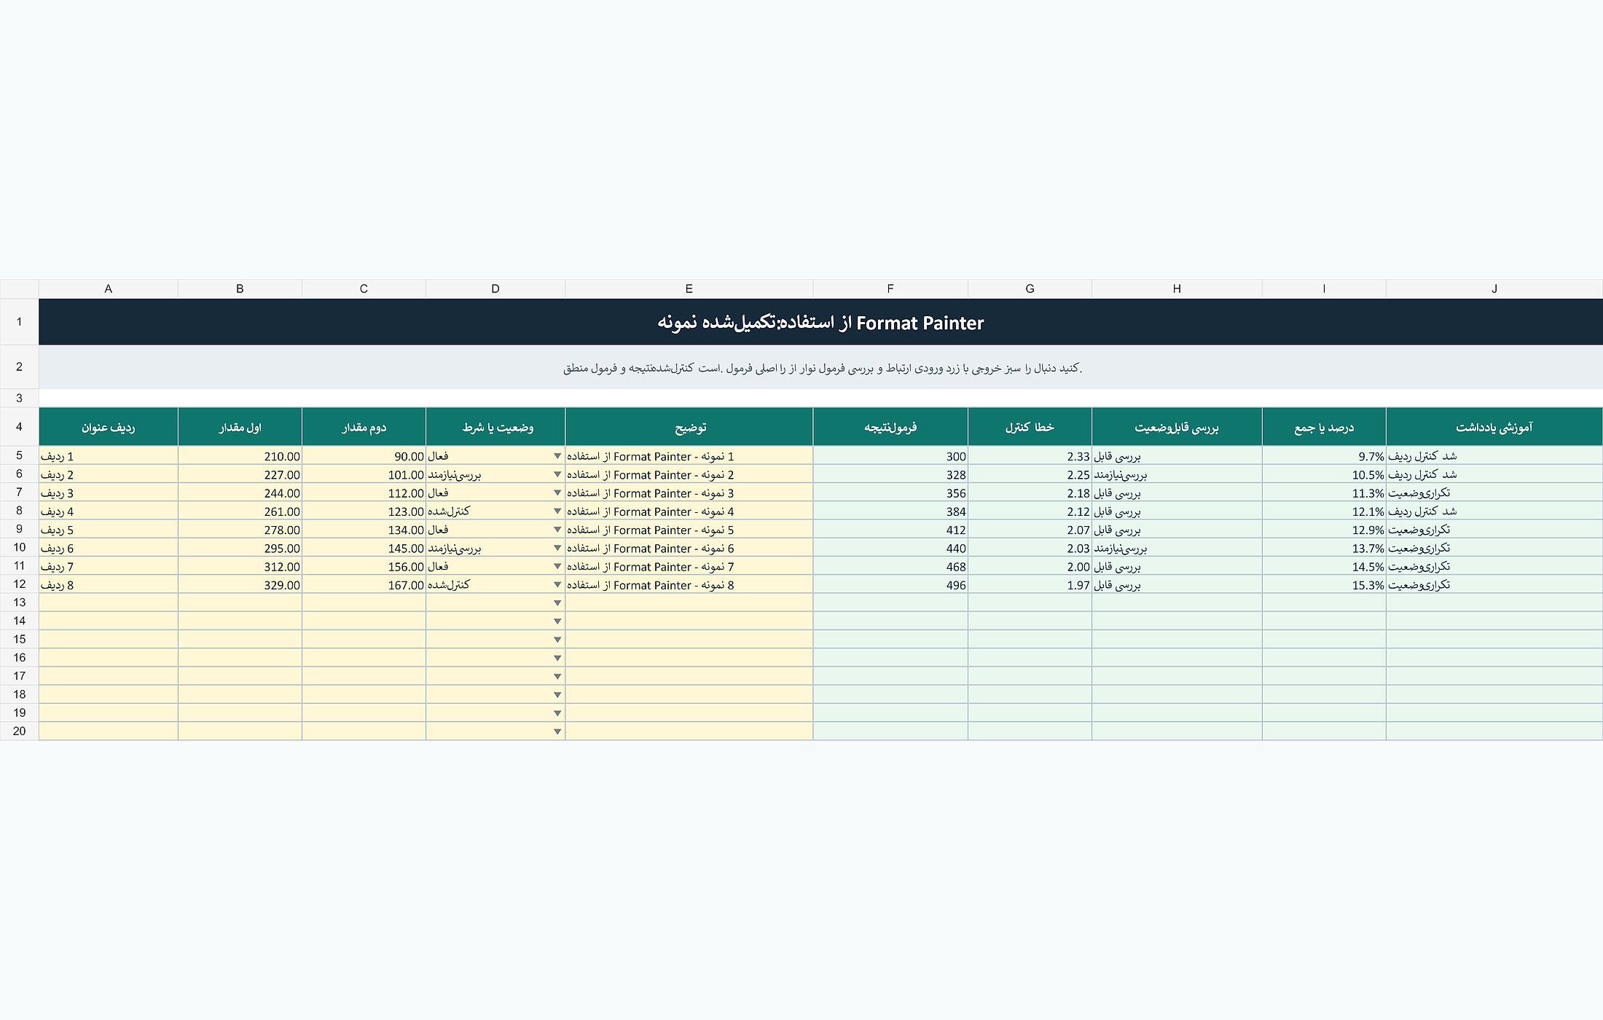Open the dropdown arrow in empty row 13
Image resolution: width=1603 pixels, height=1020 pixels.
(557, 603)
